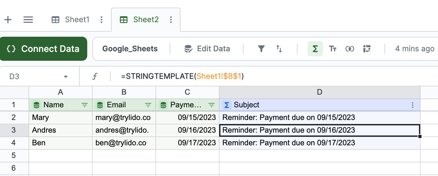Click the filter funnel icon in toolbar
Viewport: 438px width, 176px height.
click(261, 49)
